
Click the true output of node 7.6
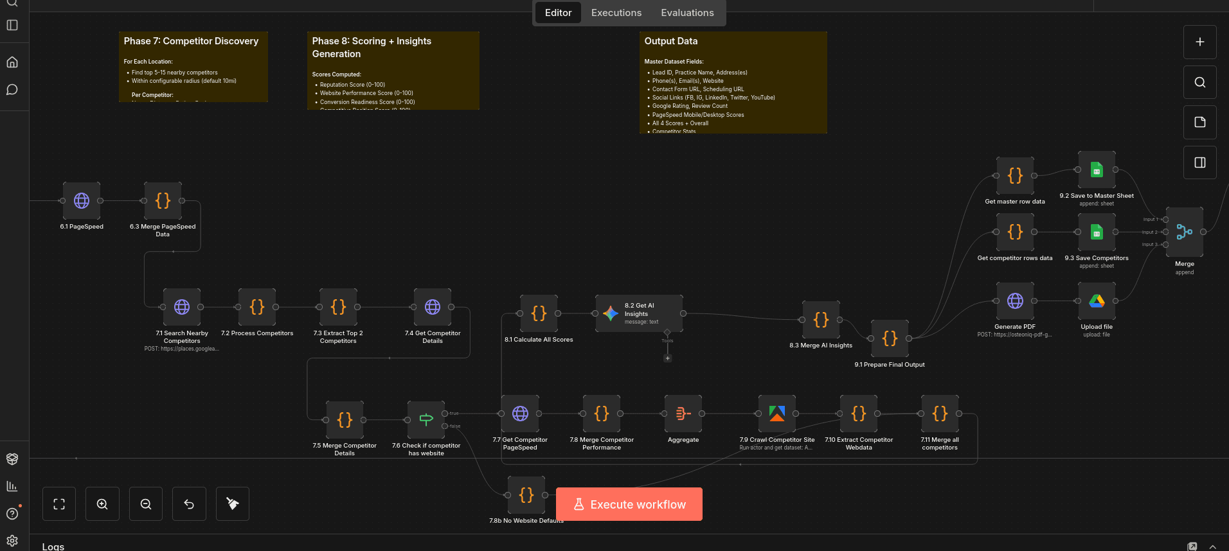(x=445, y=414)
